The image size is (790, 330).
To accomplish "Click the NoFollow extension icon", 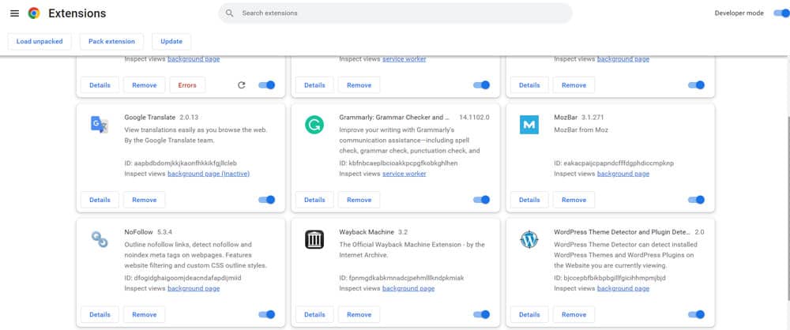I will tap(100, 239).
